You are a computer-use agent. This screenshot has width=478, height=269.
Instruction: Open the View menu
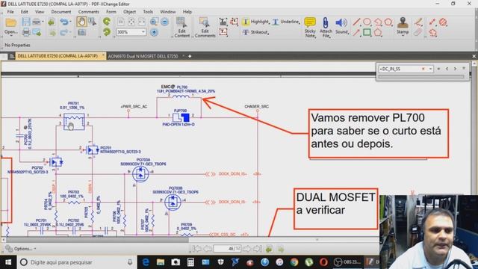pos(40,12)
